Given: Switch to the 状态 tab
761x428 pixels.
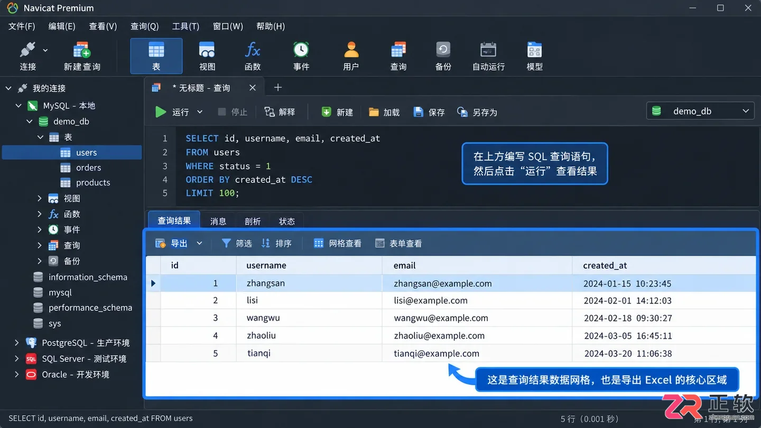Looking at the screenshot, I should point(287,221).
